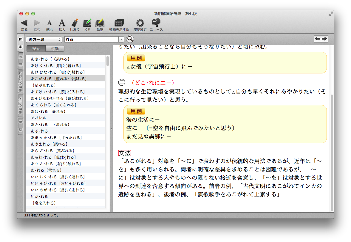Click the 戻る back arrow icon
The height and width of the screenshot is (242, 351).
point(24,23)
